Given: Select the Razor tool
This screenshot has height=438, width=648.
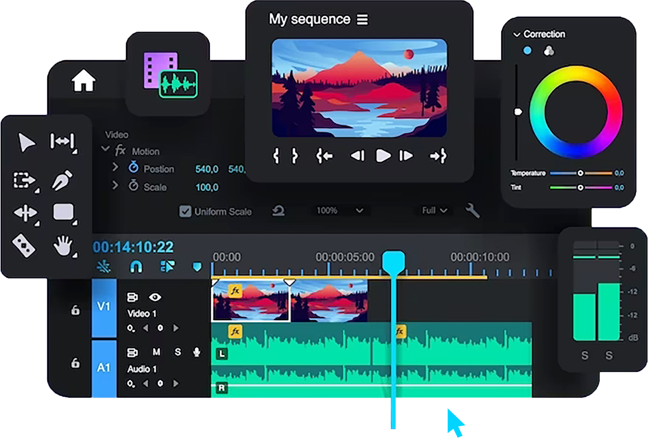Looking at the screenshot, I should [x=24, y=246].
